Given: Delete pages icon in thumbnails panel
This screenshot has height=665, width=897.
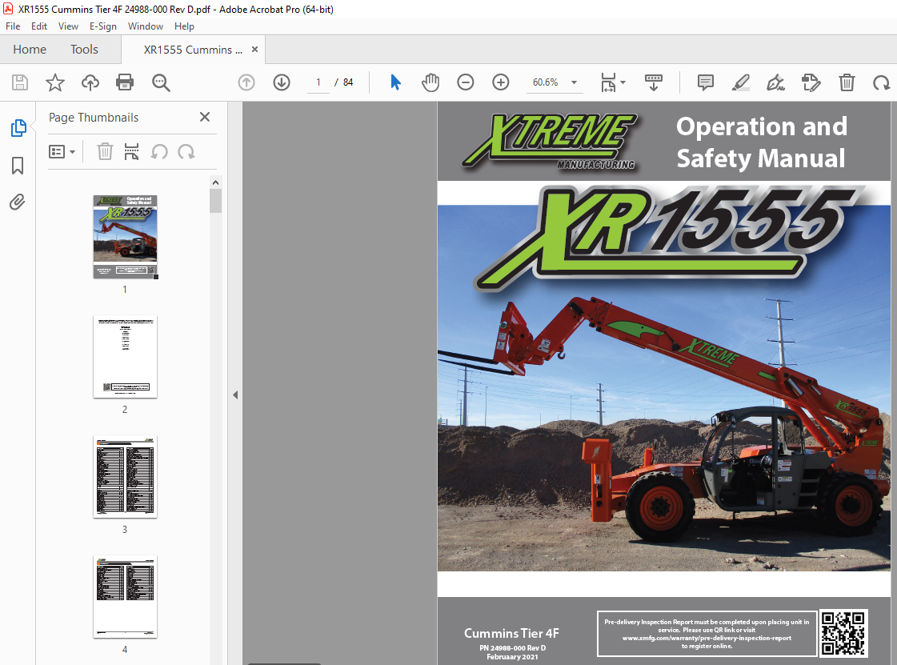Looking at the screenshot, I should (x=105, y=152).
